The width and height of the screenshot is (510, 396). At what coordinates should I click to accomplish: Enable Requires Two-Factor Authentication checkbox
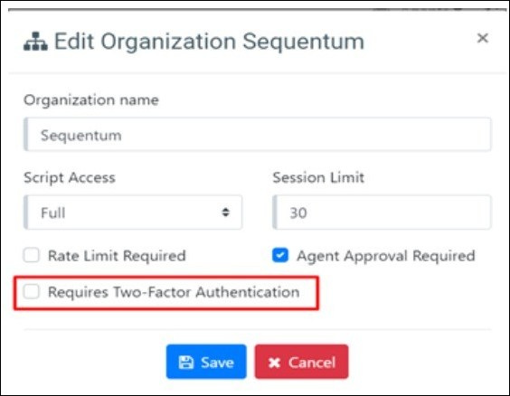click(x=32, y=291)
